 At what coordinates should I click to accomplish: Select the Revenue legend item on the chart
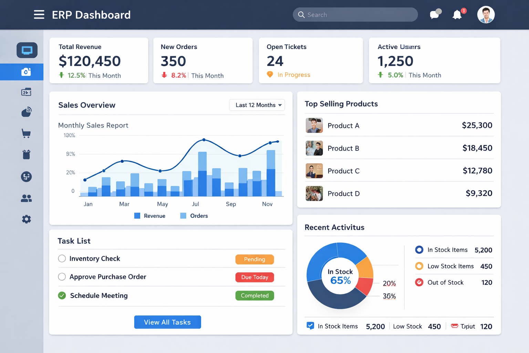(149, 215)
